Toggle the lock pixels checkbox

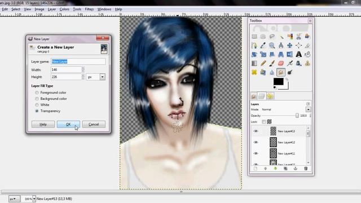tap(263, 122)
